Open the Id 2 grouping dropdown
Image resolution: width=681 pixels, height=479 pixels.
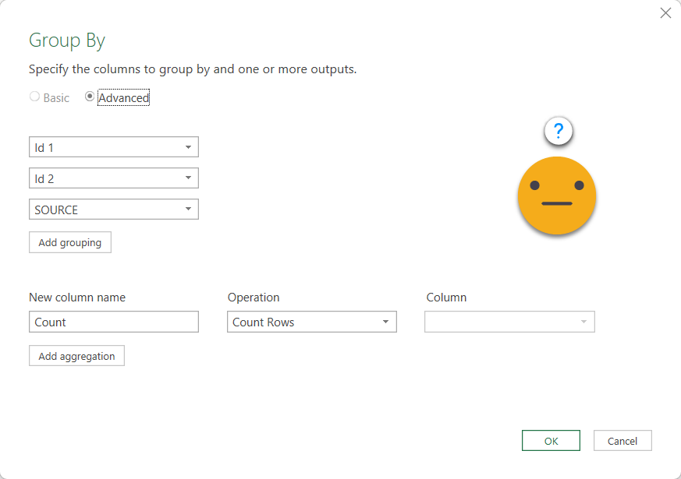coord(113,178)
